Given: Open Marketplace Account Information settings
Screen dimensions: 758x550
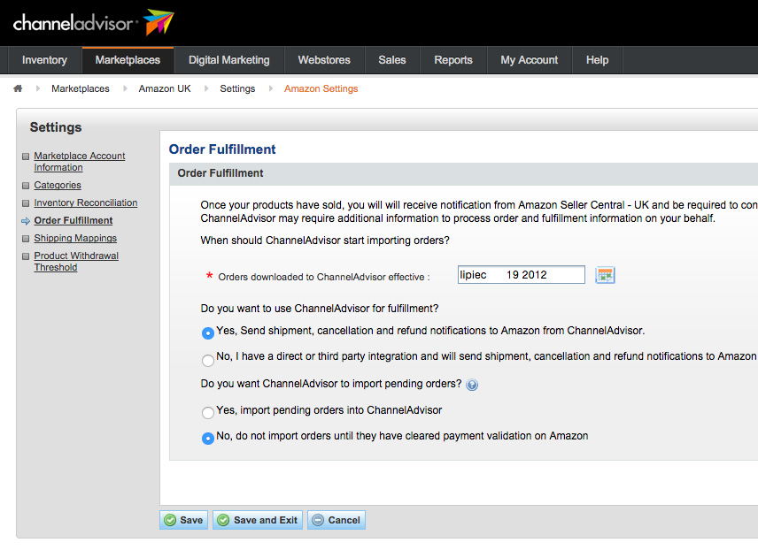Looking at the screenshot, I should click(x=80, y=162).
